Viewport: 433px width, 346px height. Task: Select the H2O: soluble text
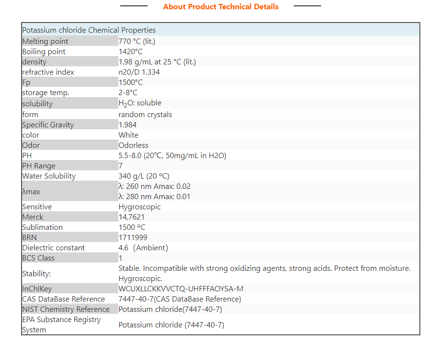click(x=140, y=103)
